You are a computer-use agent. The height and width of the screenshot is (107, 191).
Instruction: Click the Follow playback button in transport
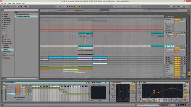56,7
